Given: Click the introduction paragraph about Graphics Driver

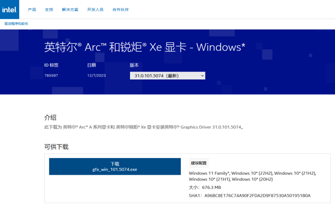Looking at the screenshot, I should [144, 127].
